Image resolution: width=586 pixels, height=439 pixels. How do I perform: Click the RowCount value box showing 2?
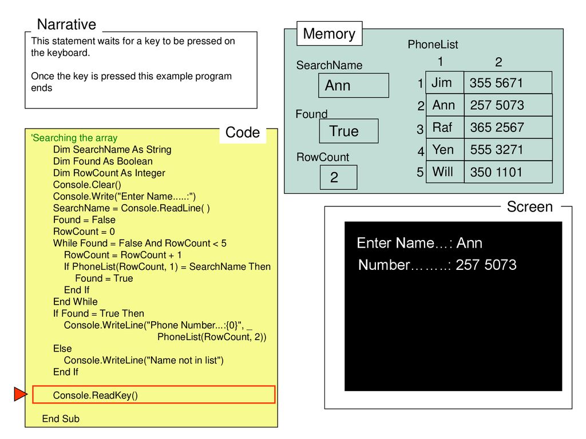click(x=339, y=177)
